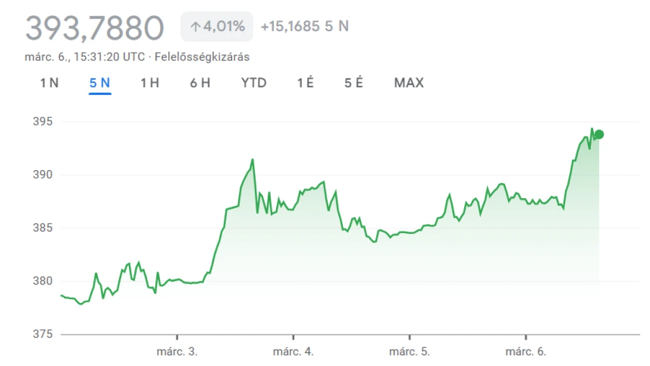The image size is (650, 366).
Task: Click the 393,7880 price value
Action: [94, 28]
